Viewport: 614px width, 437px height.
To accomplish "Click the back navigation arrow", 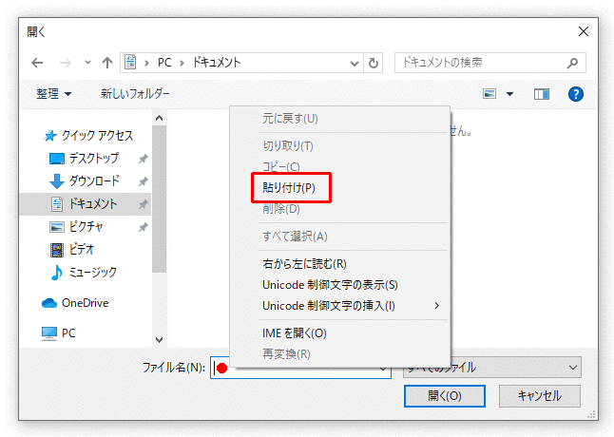I will point(37,63).
